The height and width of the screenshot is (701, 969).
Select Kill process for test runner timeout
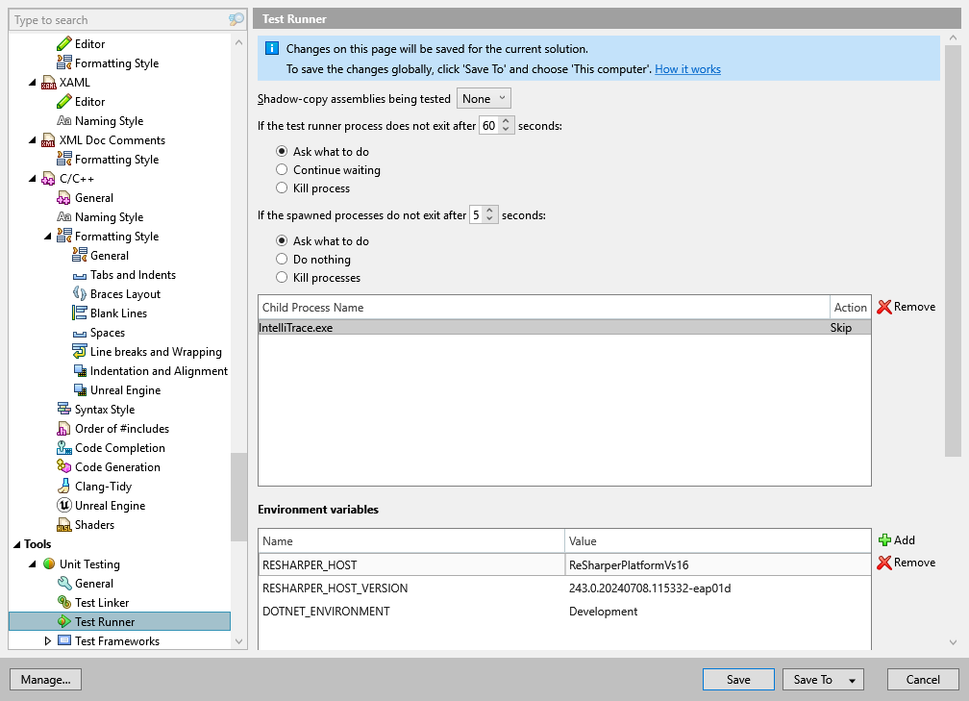tap(282, 188)
